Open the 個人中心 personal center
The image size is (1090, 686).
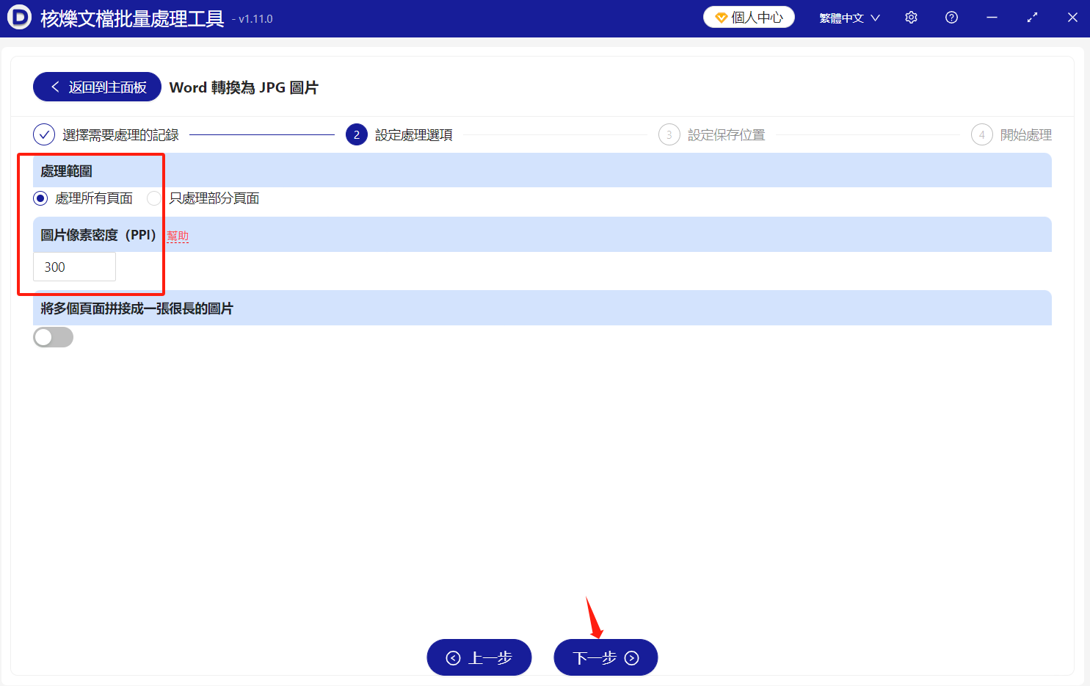click(x=749, y=16)
